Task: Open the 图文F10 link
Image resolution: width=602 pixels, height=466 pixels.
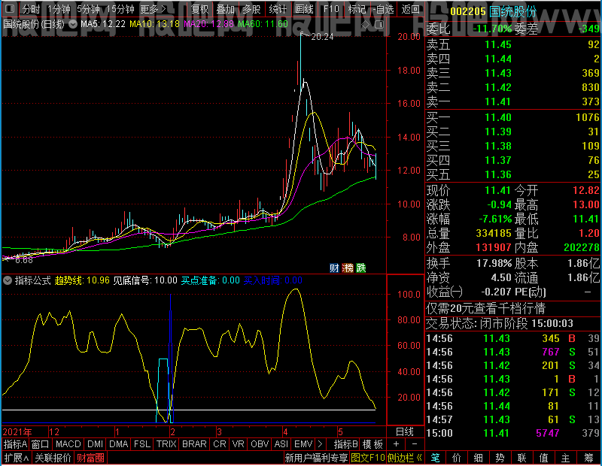Action: click(368, 458)
